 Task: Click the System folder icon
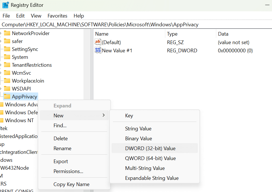pyautogui.click(x=7, y=57)
